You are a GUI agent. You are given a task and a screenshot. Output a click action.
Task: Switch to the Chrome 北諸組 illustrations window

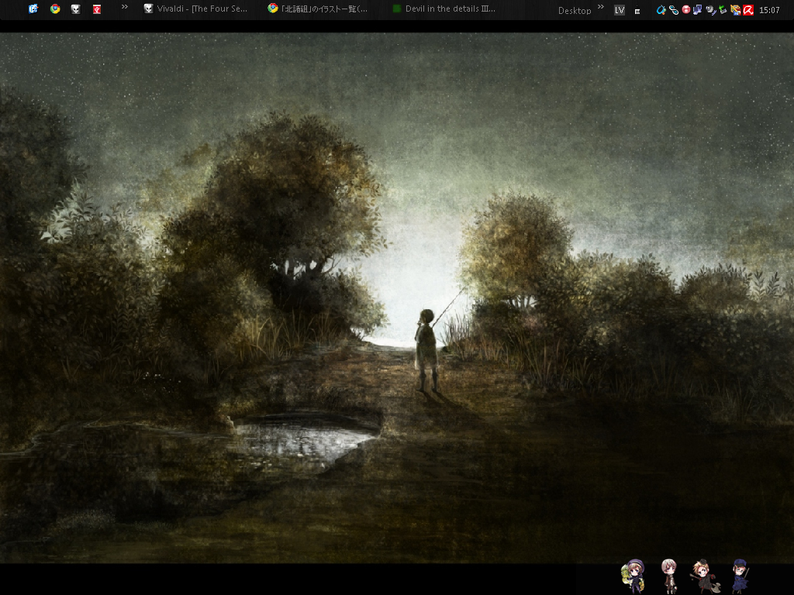(x=319, y=9)
